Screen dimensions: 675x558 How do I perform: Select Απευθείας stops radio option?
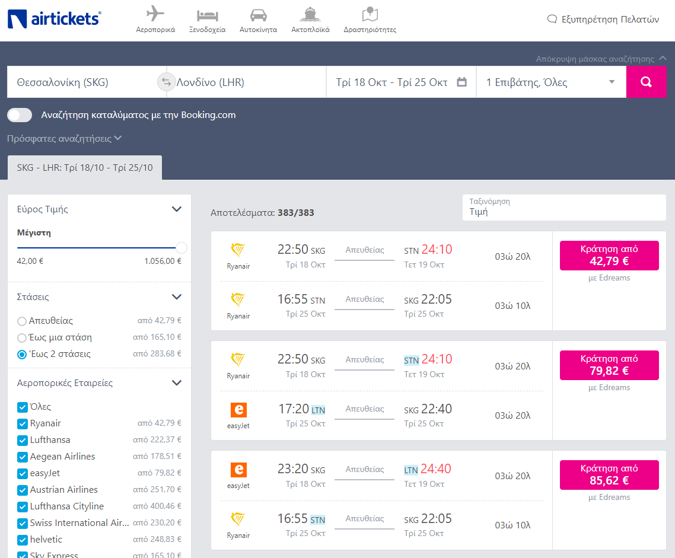tap(21, 321)
